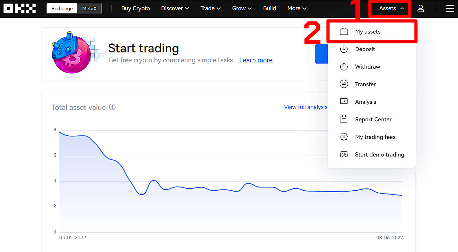The height and width of the screenshot is (252, 458).
Task: Expand the Discover dropdown
Action: pos(175,9)
